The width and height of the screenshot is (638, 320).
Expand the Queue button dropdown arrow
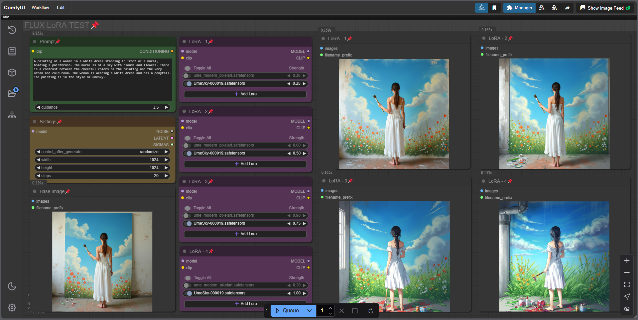pos(310,311)
